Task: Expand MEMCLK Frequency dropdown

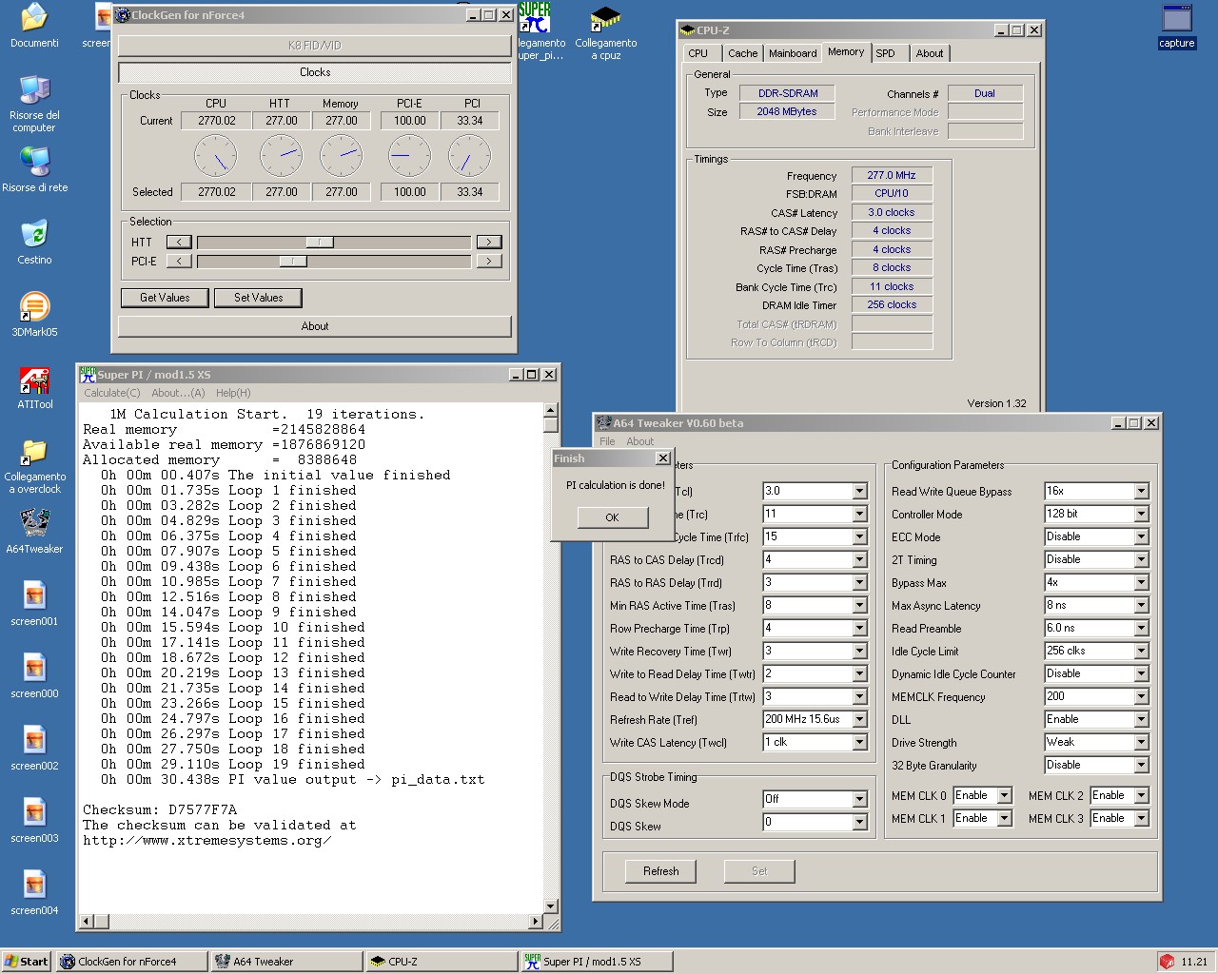Action: point(1141,697)
